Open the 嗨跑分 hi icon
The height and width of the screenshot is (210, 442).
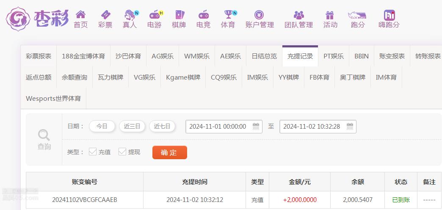coord(389,15)
